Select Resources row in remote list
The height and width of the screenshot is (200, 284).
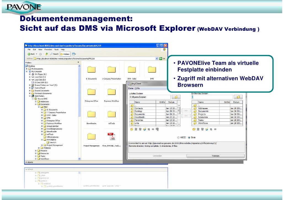click(x=217, y=117)
